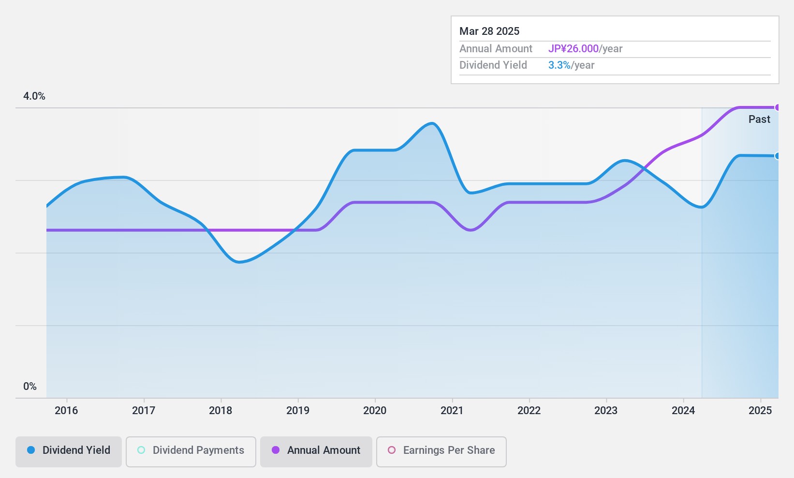Click the Annual Amount tooltip label
Image resolution: width=794 pixels, height=478 pixels.
(x=496, y=49)
